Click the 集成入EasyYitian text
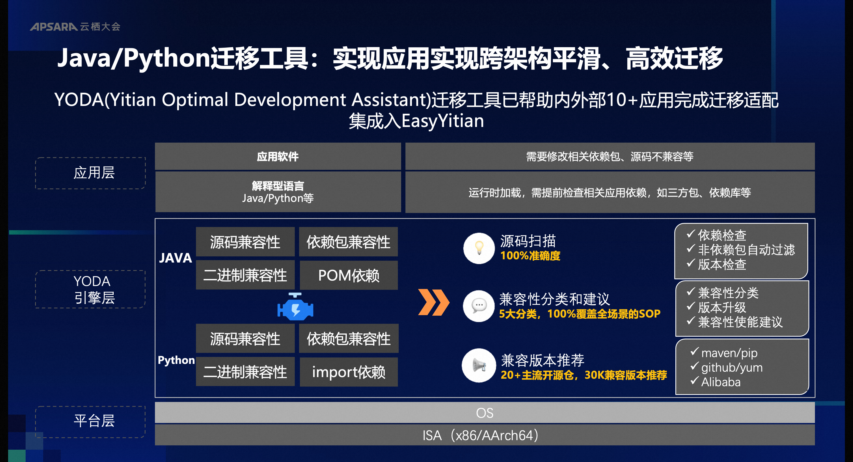 coord(416,121)
